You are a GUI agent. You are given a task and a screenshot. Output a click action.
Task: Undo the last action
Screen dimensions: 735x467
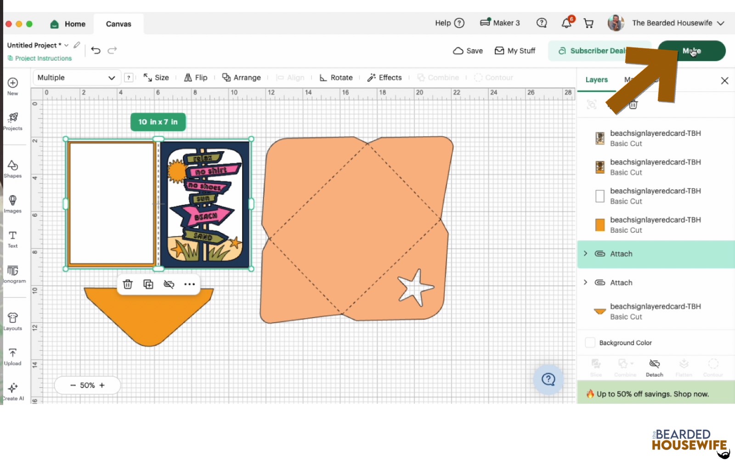click(x=96, y=50)
